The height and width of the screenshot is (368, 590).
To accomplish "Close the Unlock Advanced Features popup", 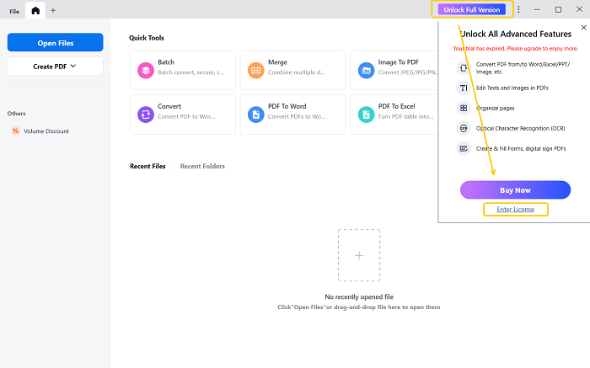I will coord(584,28).
